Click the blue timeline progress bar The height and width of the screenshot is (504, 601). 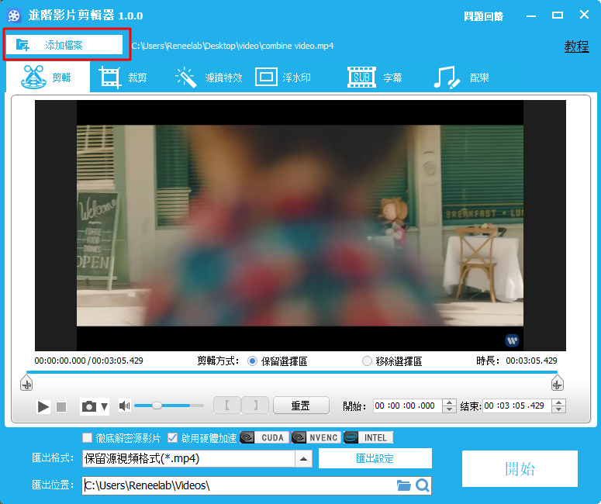point(292,372)
